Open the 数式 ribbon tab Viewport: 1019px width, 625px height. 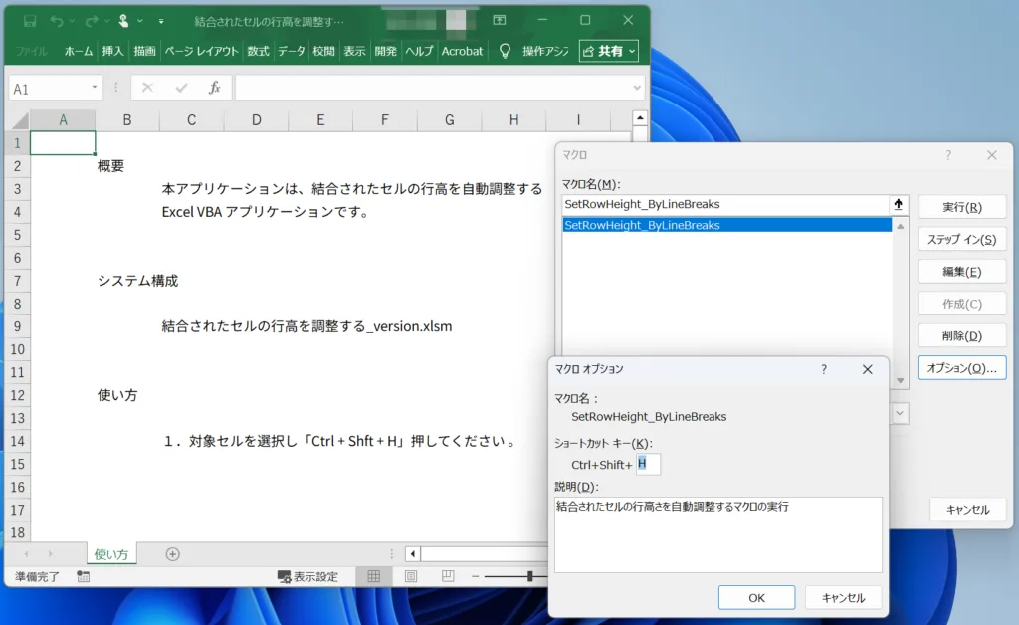pyautogui.click(x=258, y=51)
